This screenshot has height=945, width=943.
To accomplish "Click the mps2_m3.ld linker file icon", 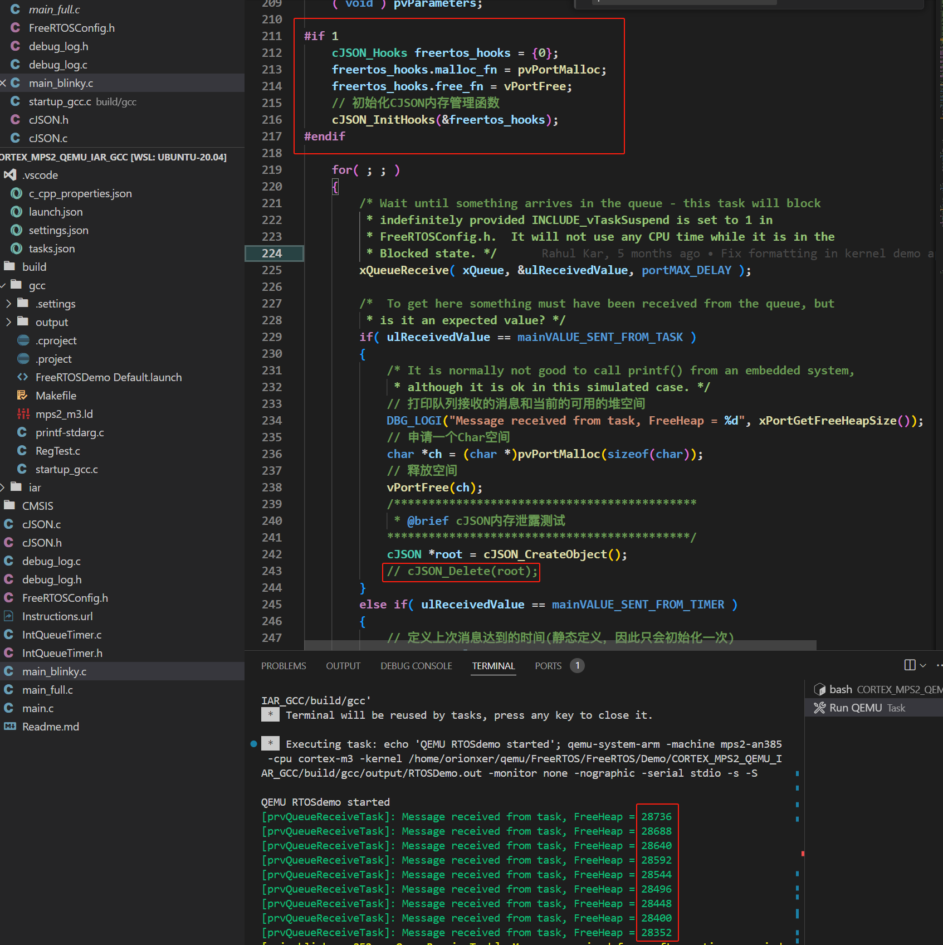I will pos(23,414).
